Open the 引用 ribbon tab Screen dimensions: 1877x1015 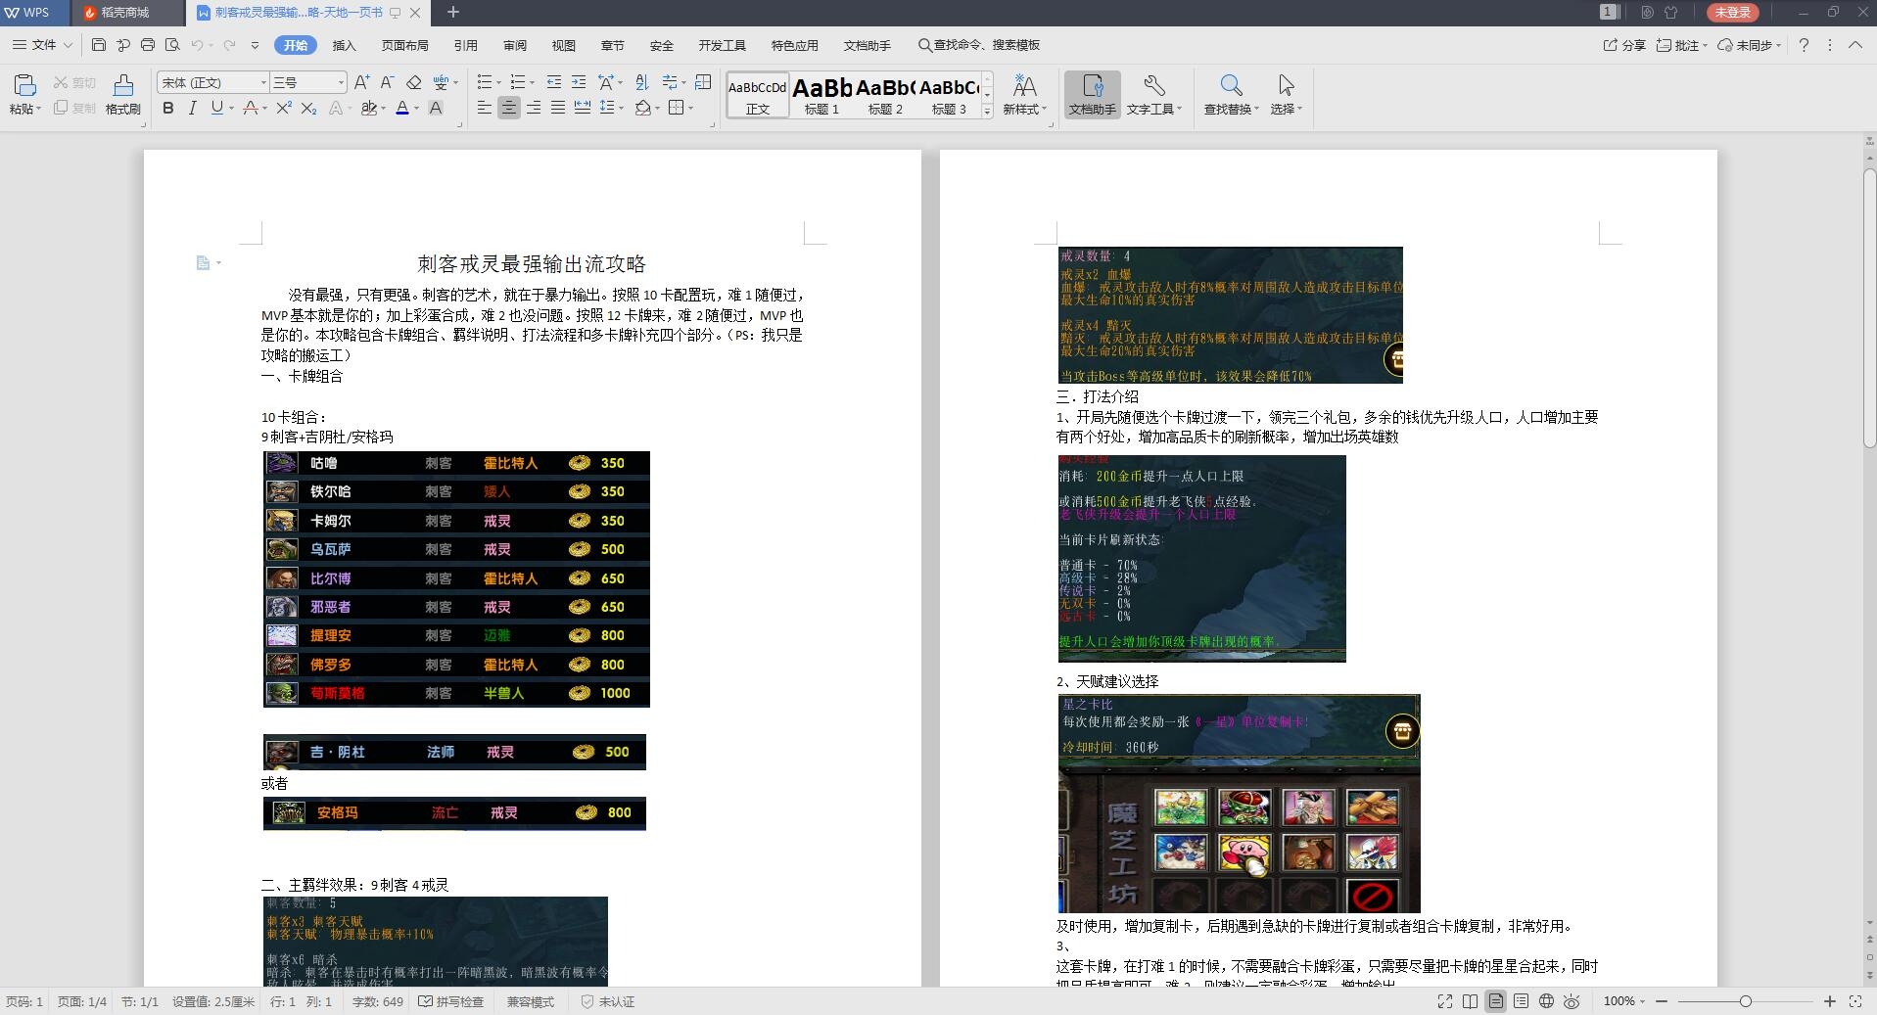point(466,45)
